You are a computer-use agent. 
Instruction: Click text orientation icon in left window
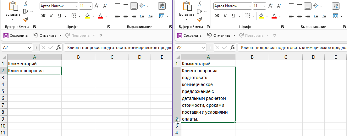142,6
